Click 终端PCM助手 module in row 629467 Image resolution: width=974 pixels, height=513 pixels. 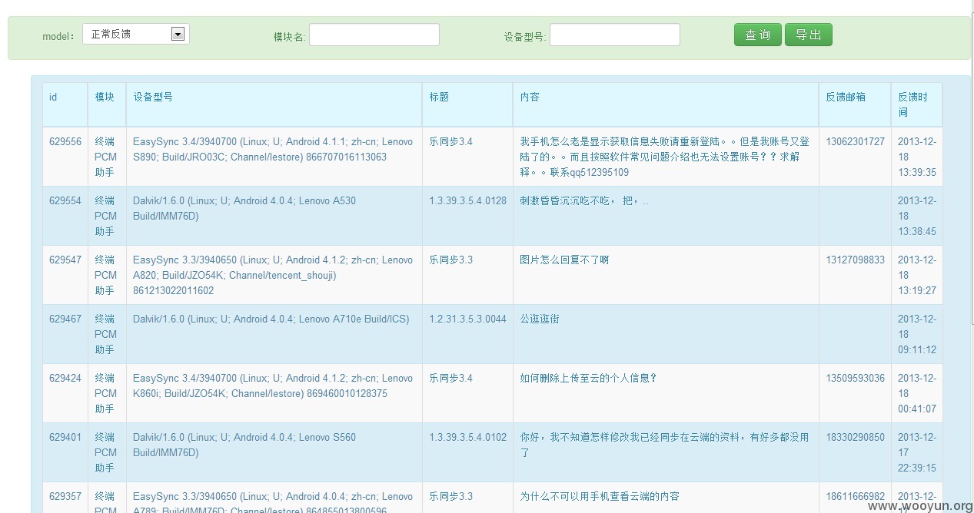pos(106,335)
